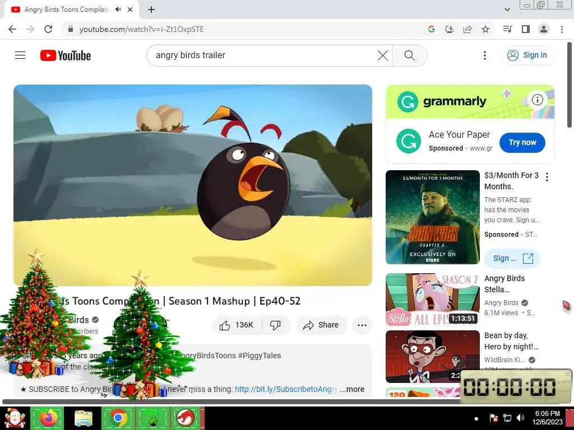Click the Sign up STARZ ad button

click(x=512, y=258)
